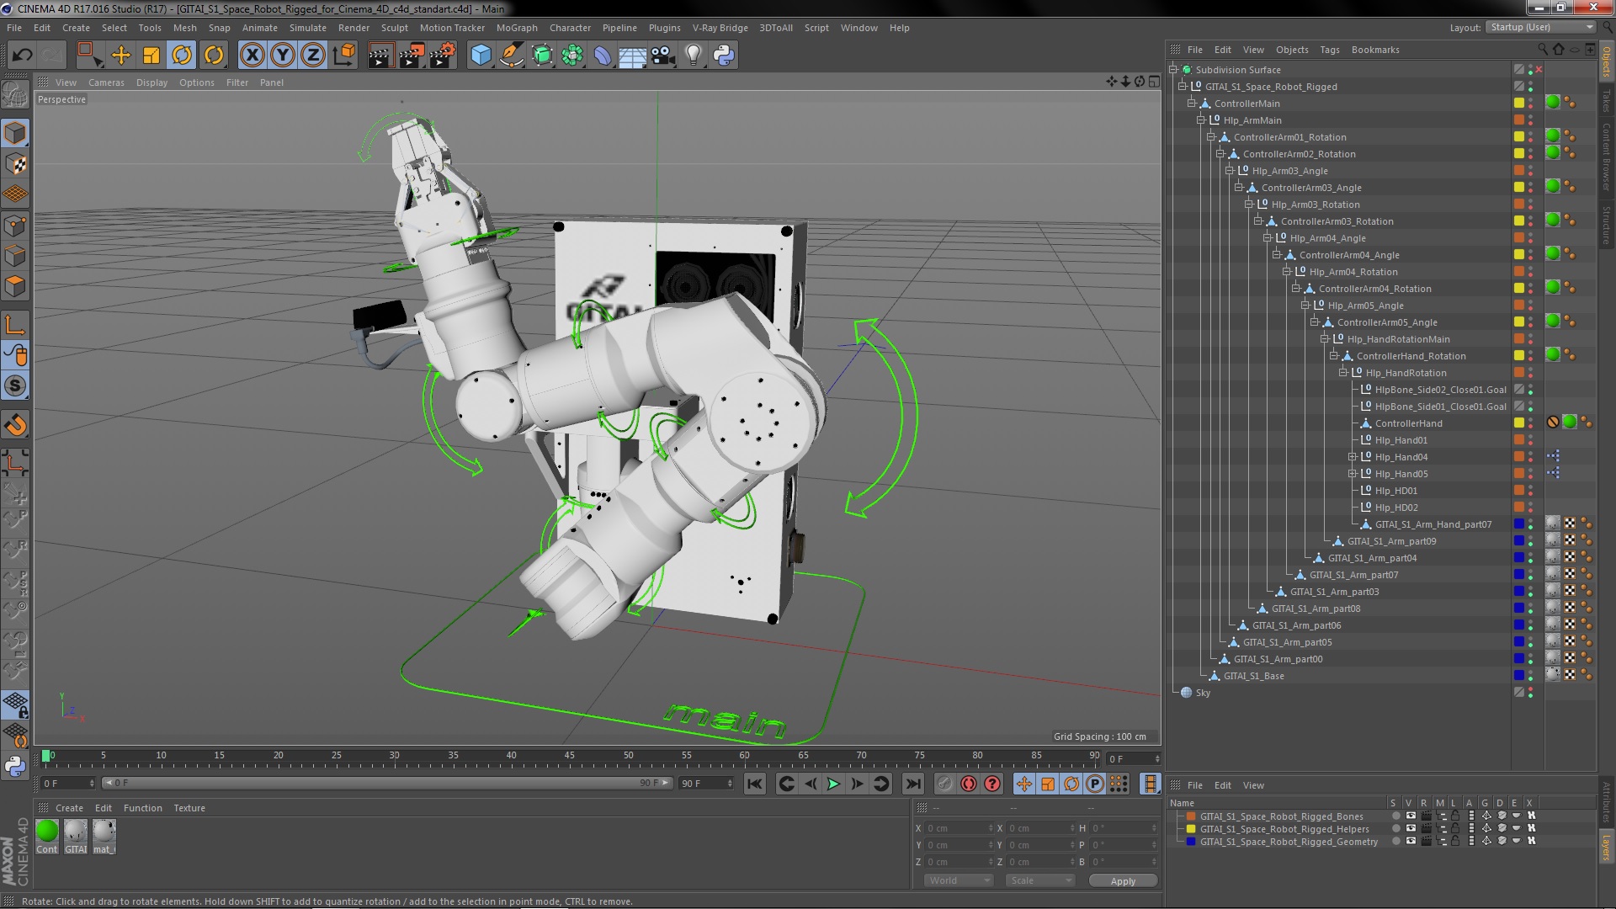Open the MoGraph menu
Screen dimensions: 1616x909
517,28
